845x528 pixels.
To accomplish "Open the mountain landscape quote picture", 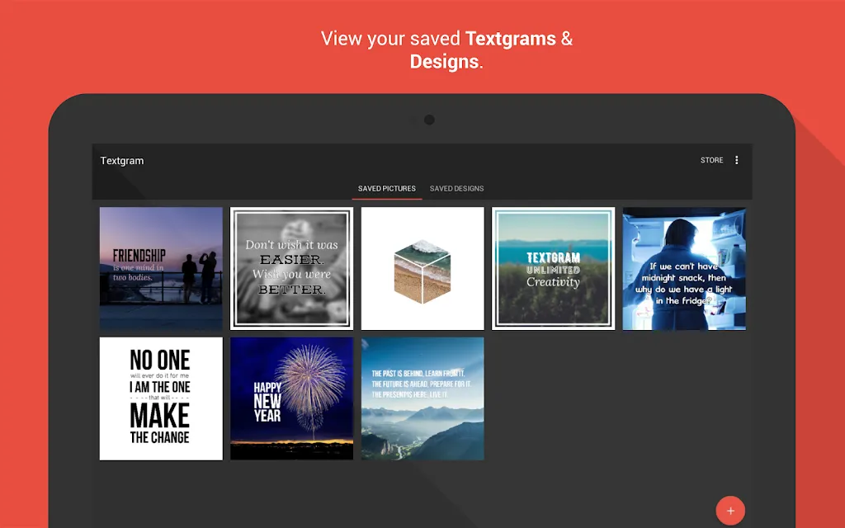I will click(x=422, y=398).
